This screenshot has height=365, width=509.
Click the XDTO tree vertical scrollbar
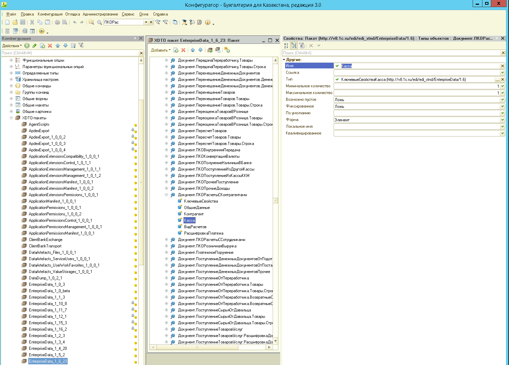pos(276,201)
